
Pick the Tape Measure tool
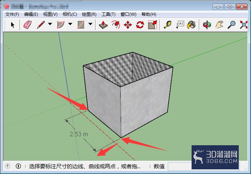[167, 25]
